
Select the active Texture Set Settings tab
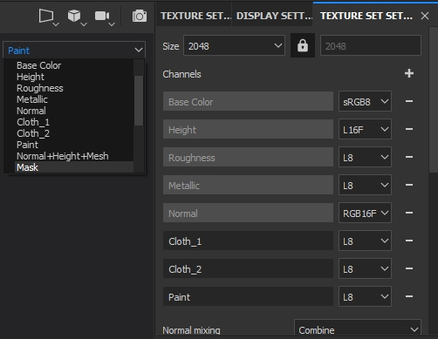pyautogui.click(x=366, y=16)
